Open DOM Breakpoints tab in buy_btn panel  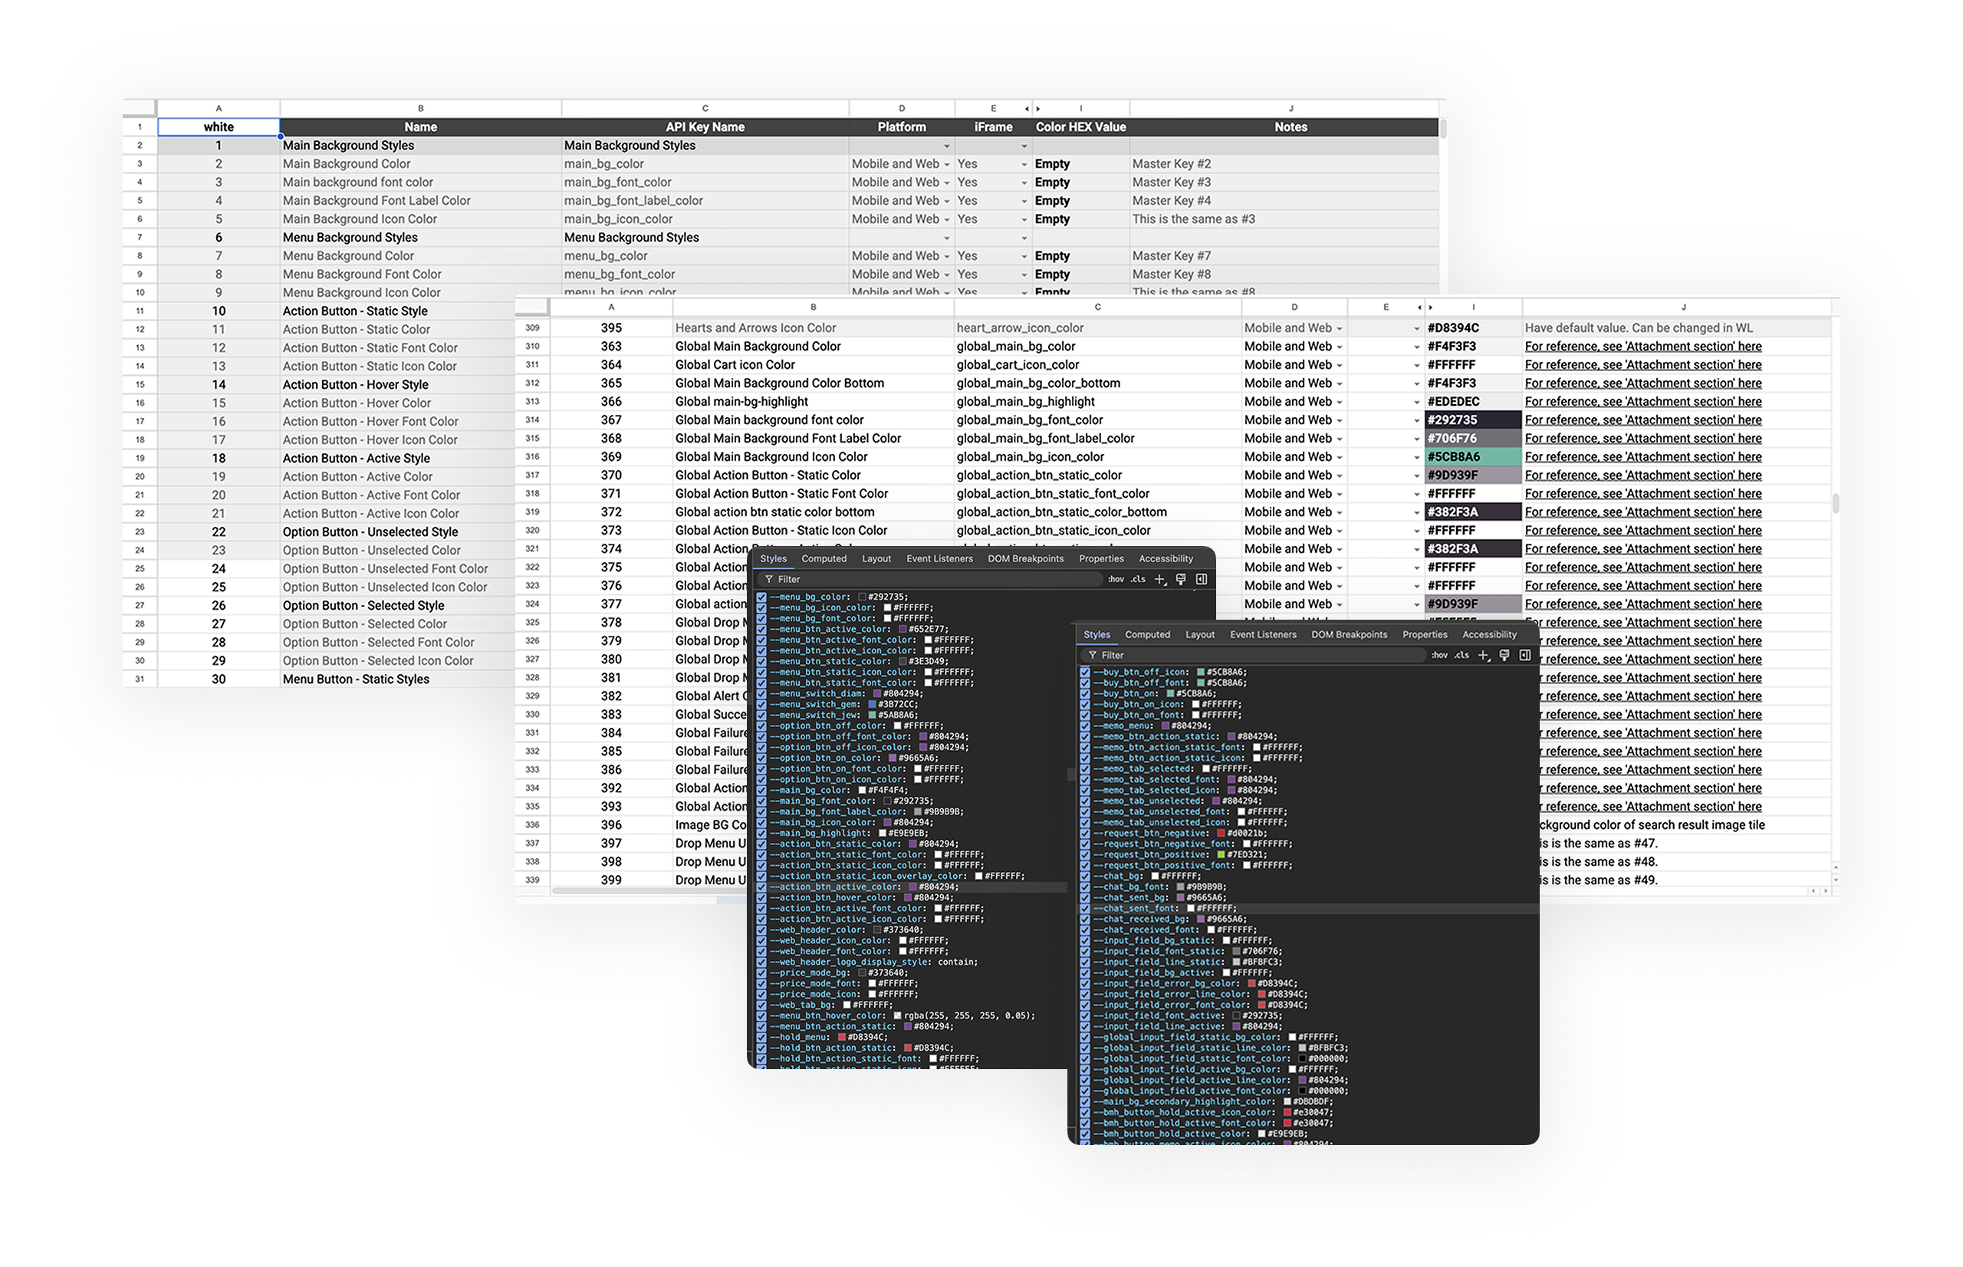click(x=1349, y=634)
